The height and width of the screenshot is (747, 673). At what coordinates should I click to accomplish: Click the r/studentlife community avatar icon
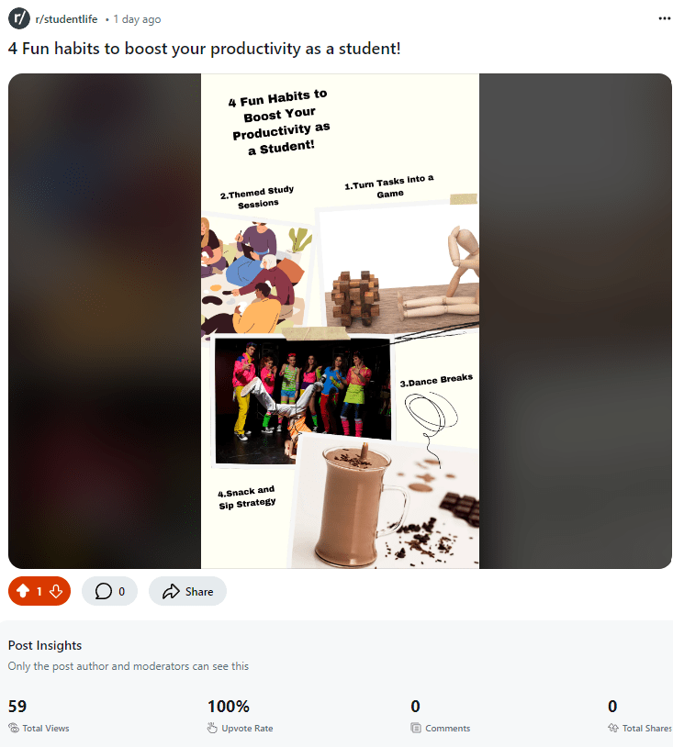pyautogui.click(x=18, y=18)
